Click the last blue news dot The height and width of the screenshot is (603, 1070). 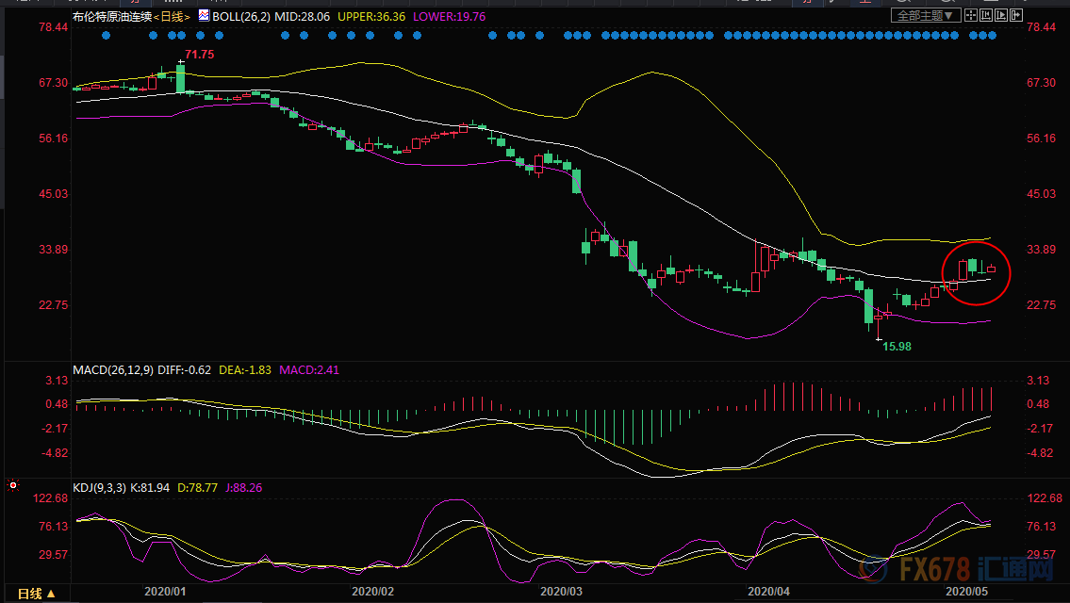tap(992, 36)
